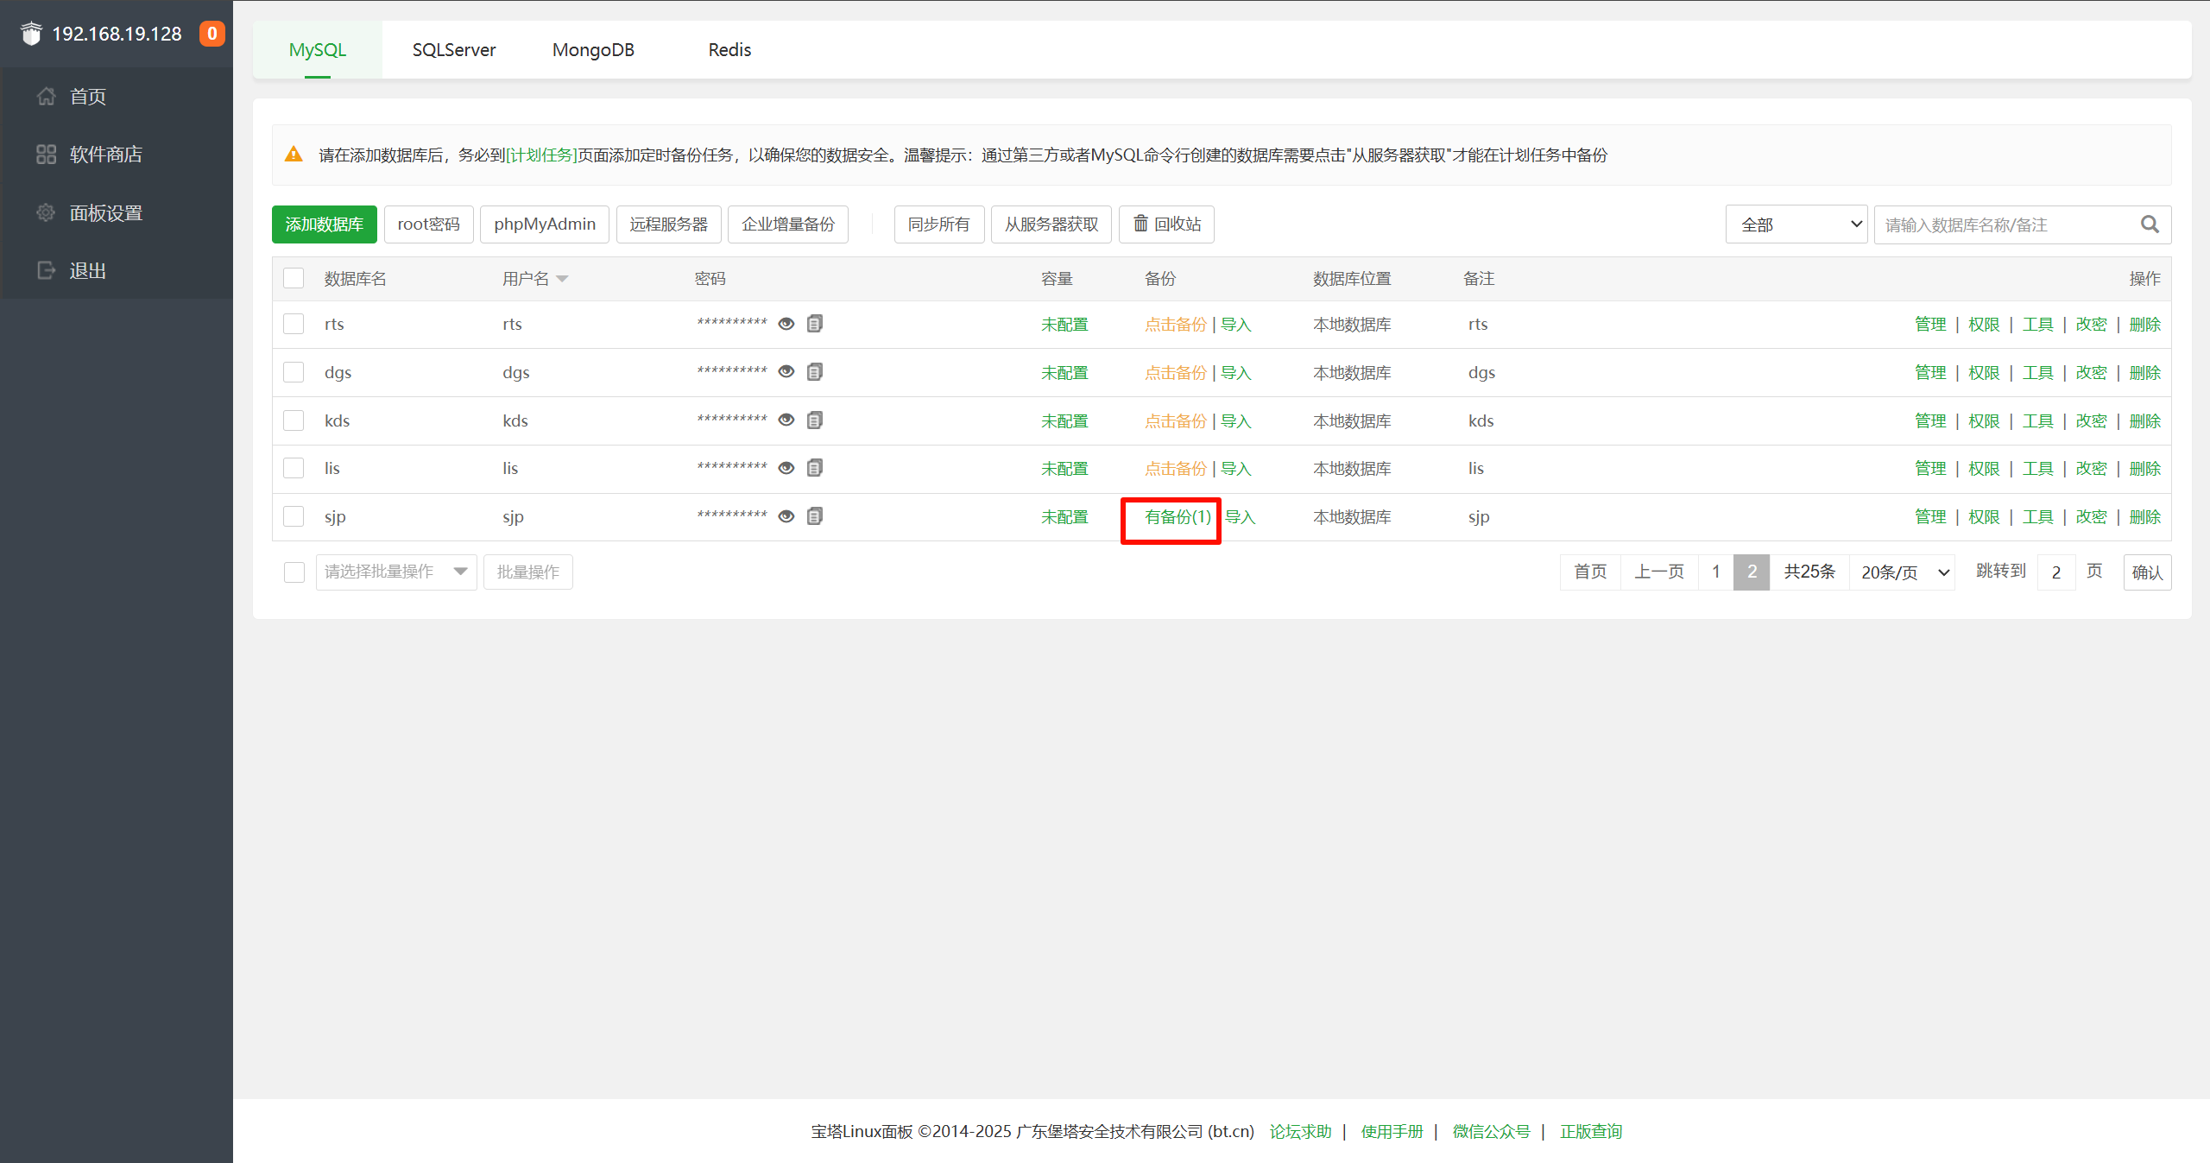
Task: Click the root密码 button
Action: (428, 224)
